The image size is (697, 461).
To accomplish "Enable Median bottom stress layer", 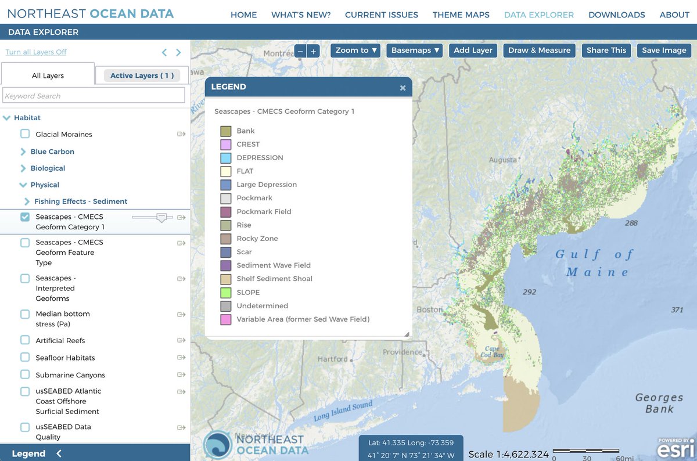I will [x=25, y=314].
